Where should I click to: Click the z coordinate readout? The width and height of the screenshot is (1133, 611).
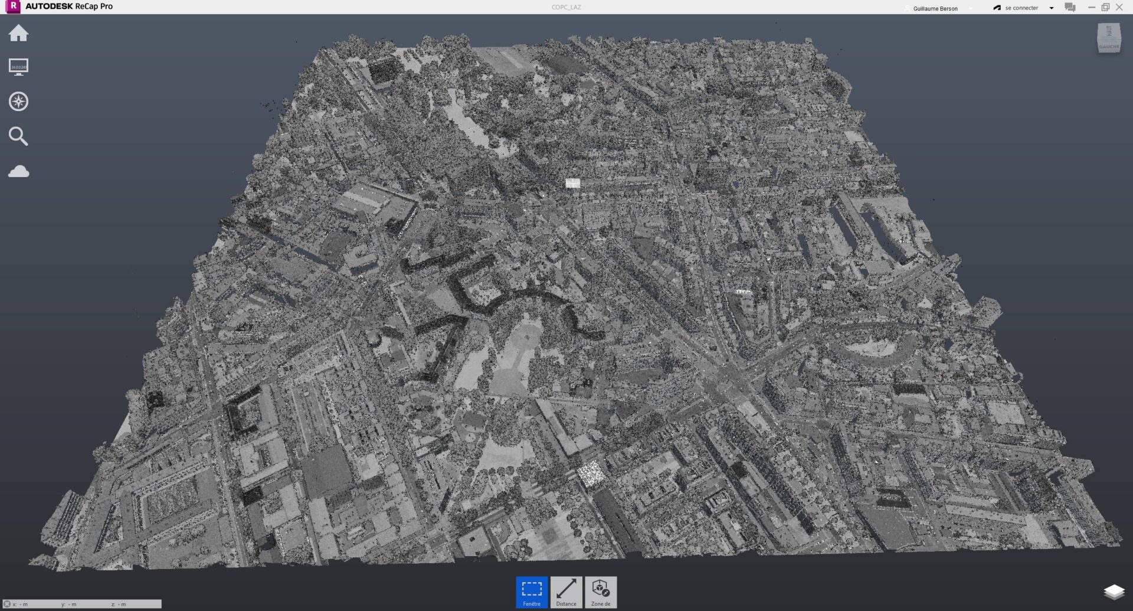119,604
